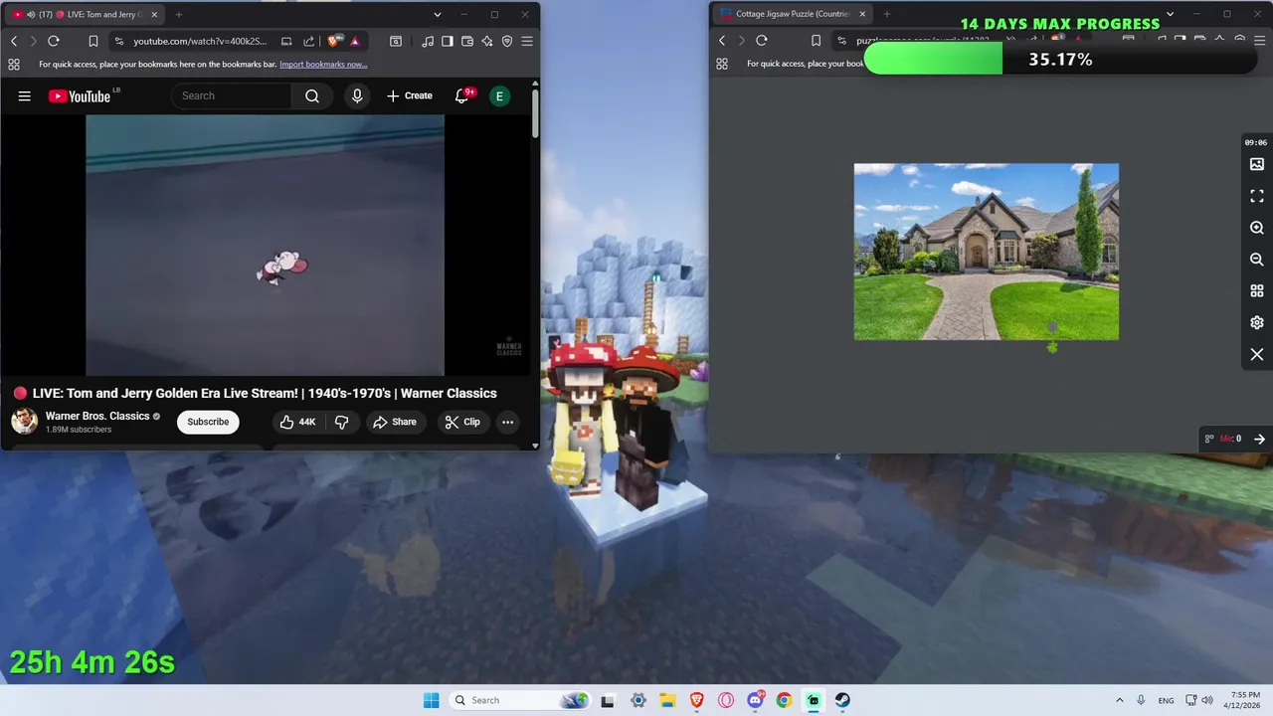Open Steam from the taskbar
The width and height of the screenshot is (1273, 716).
(842, 700)
